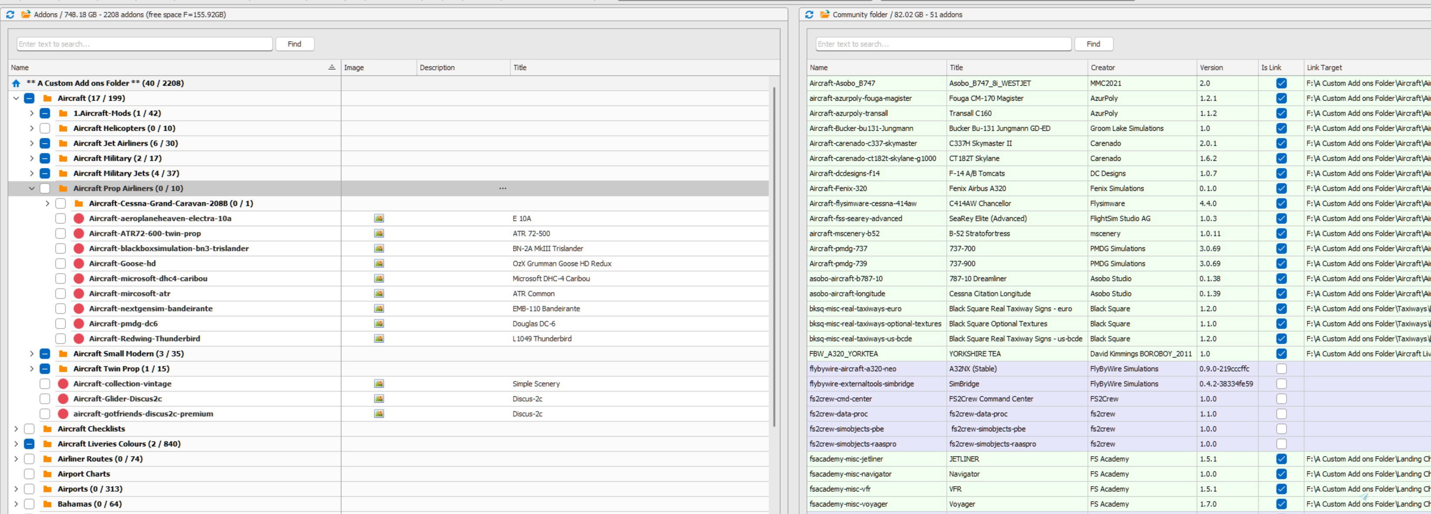Collapse the Aircraft (17 / 199) folder

pyautogui.click(x=16, y=98)
